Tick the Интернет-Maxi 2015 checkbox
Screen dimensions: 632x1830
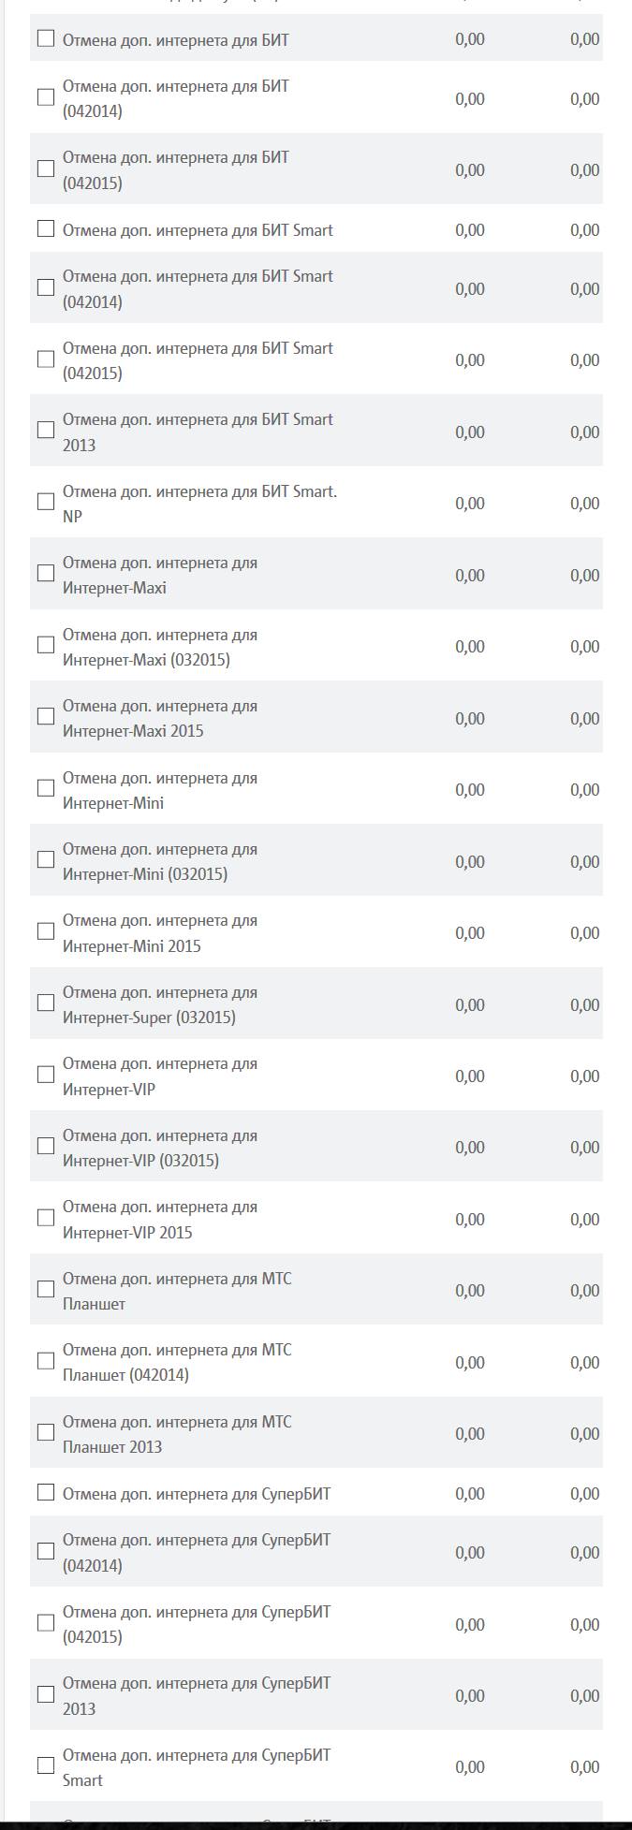[x=46, y=717]
